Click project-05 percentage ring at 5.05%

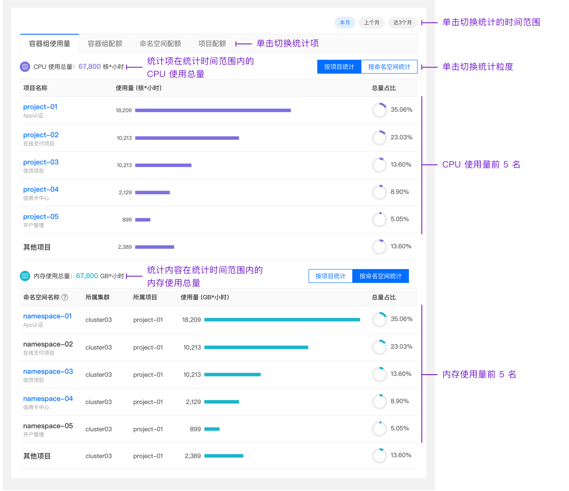click(379, 220)
